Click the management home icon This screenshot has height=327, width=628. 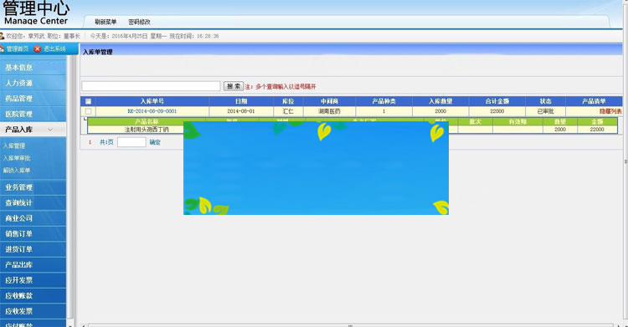tap(2, 49)
